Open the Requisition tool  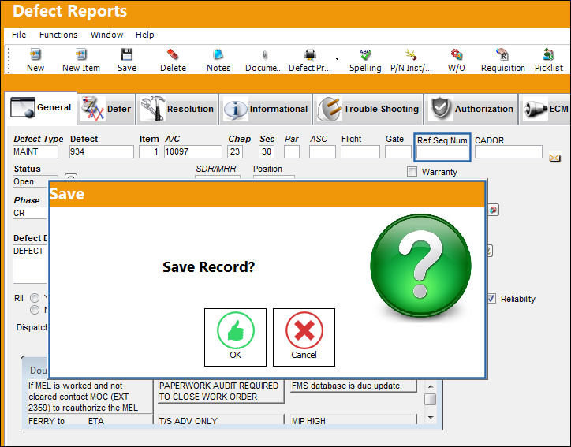coord(503,60)
